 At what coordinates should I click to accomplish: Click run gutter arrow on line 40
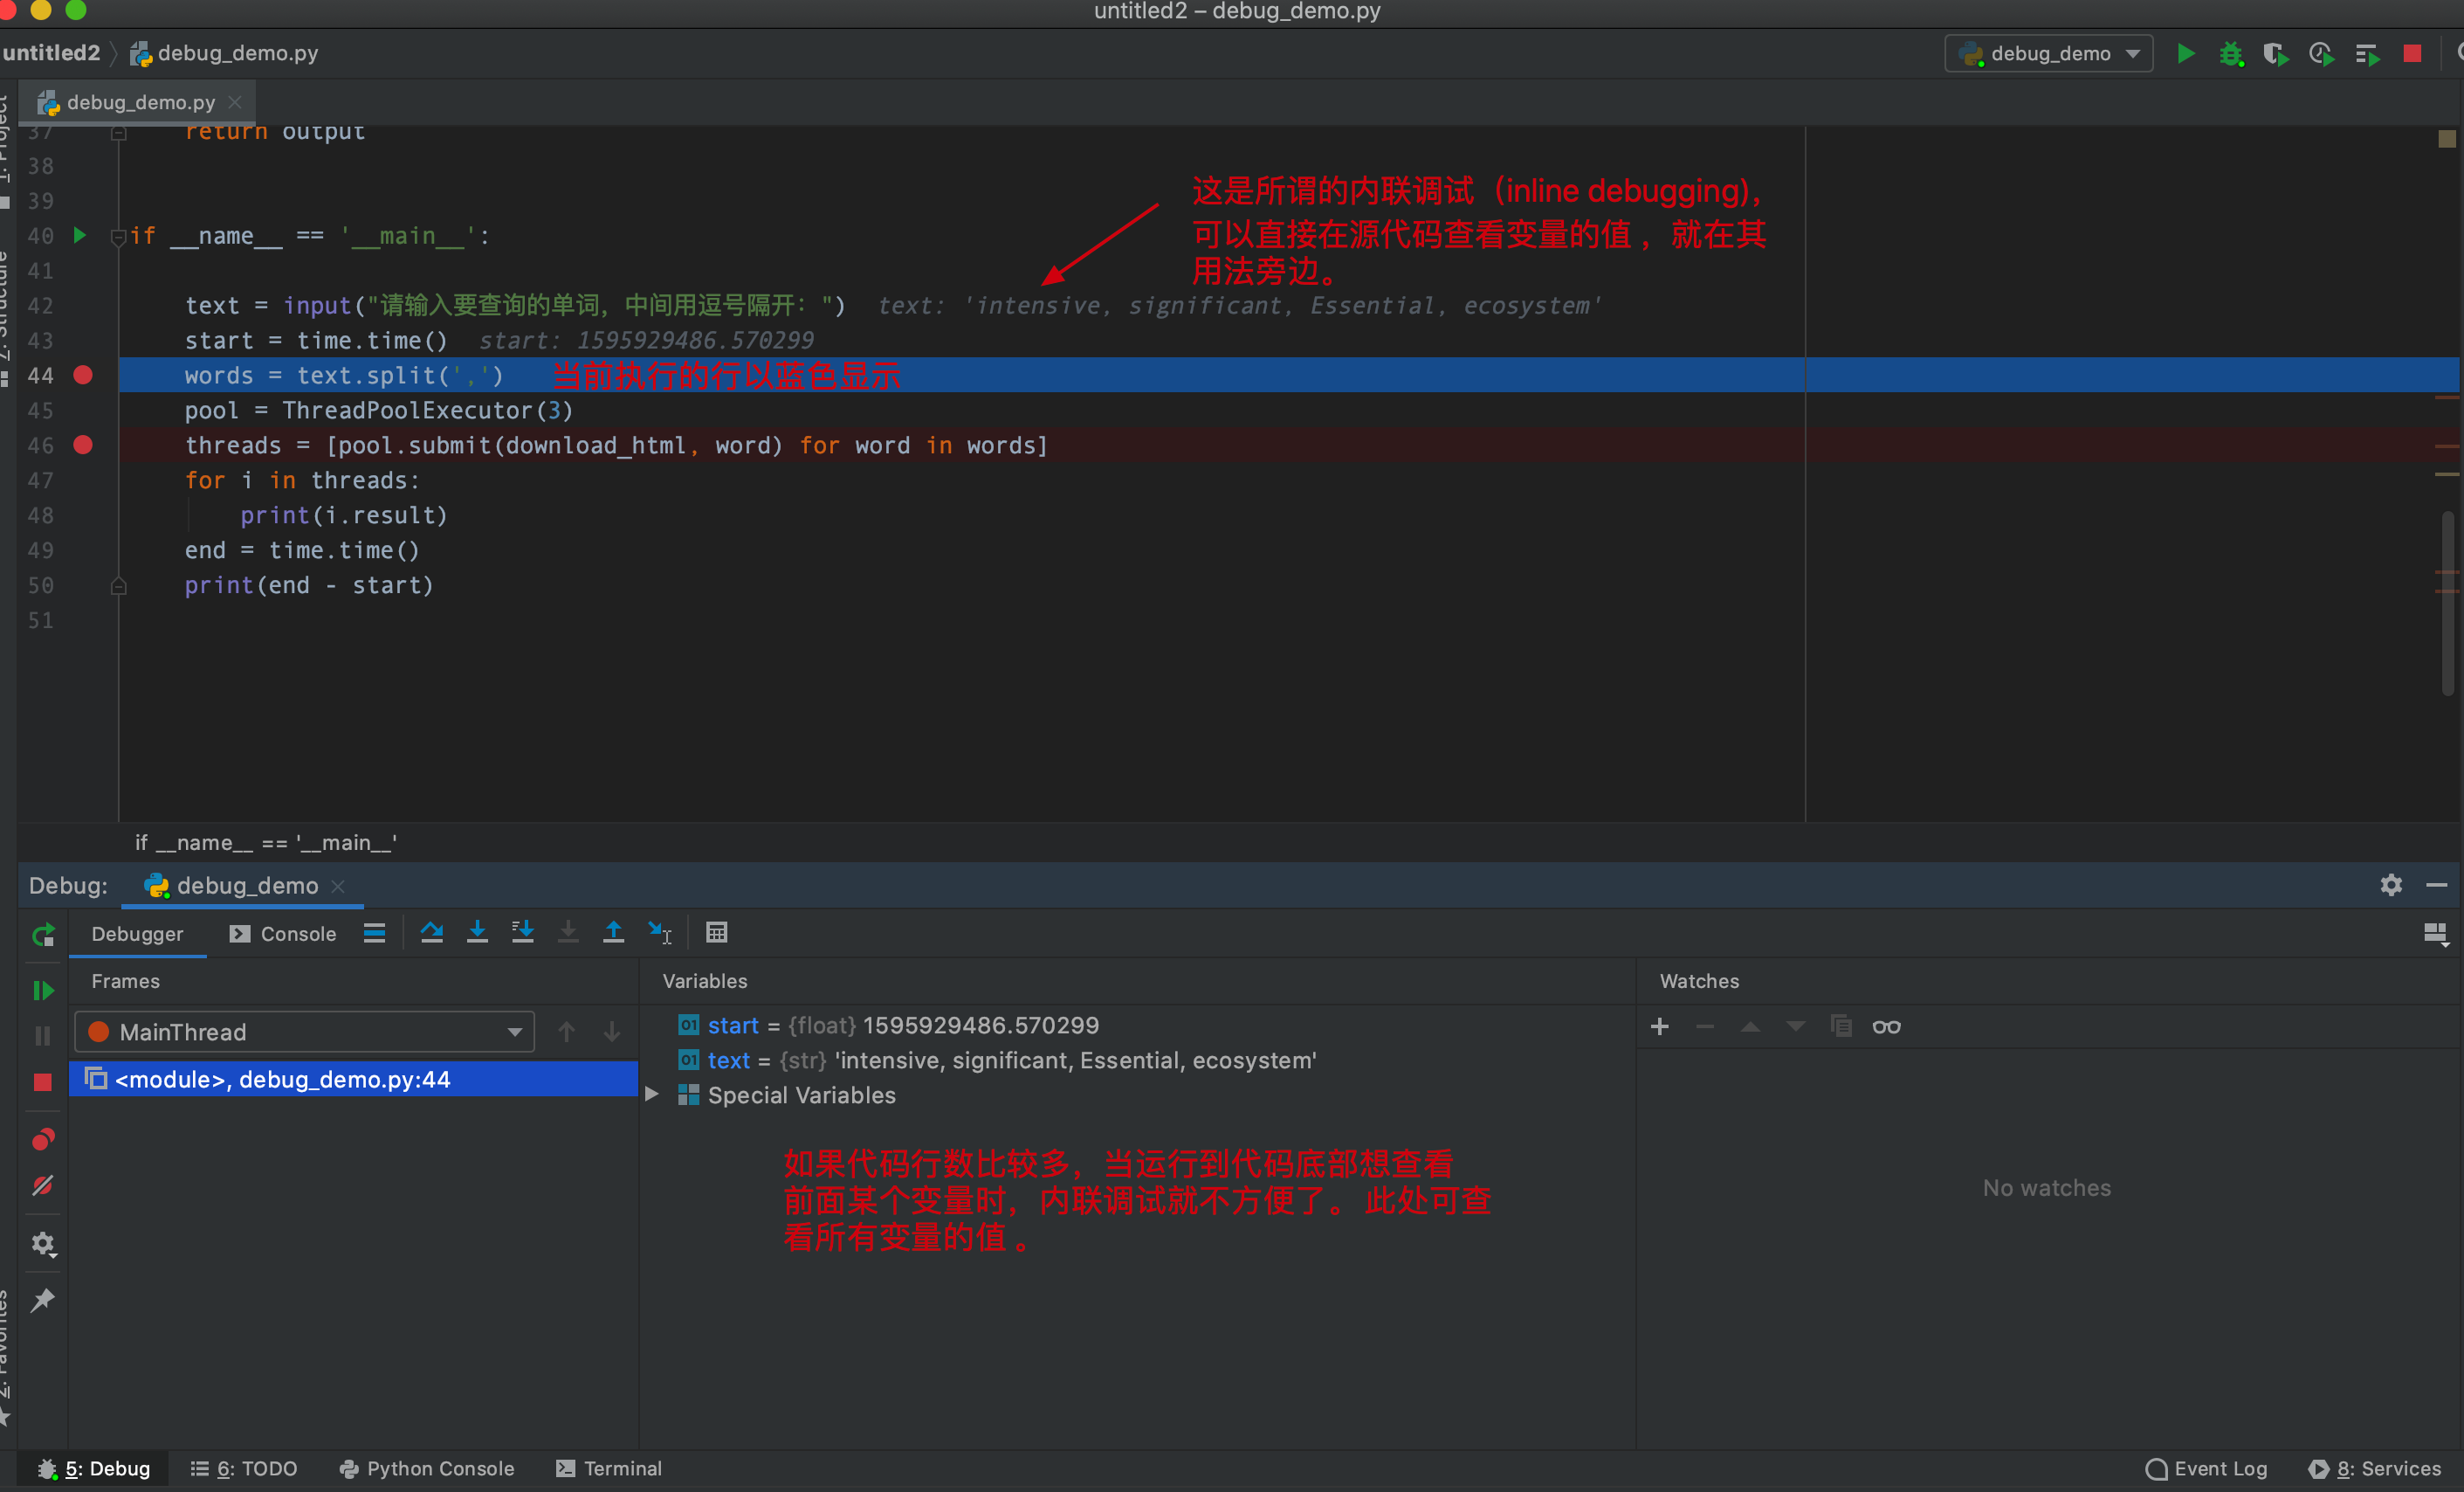pos(80,235)
